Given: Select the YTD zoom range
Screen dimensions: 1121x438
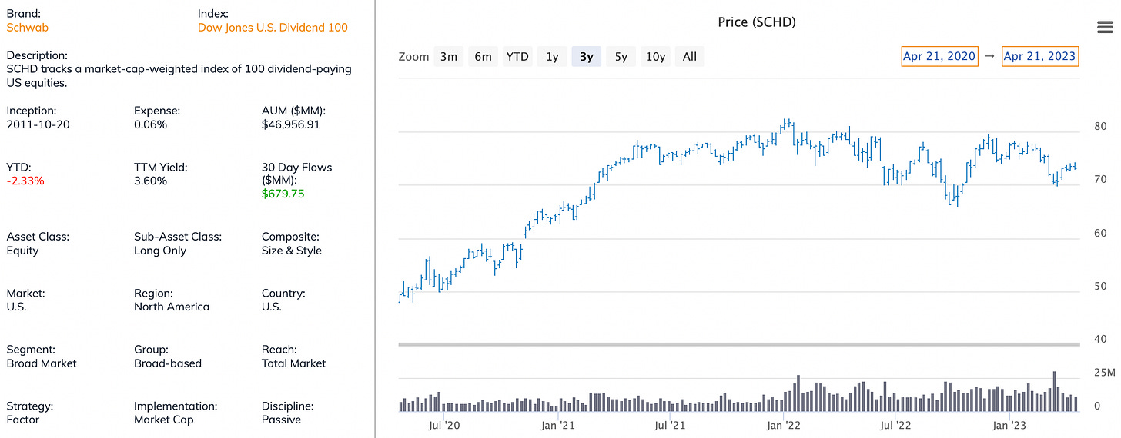Looking at the screenshot, I should click(517, 56).
